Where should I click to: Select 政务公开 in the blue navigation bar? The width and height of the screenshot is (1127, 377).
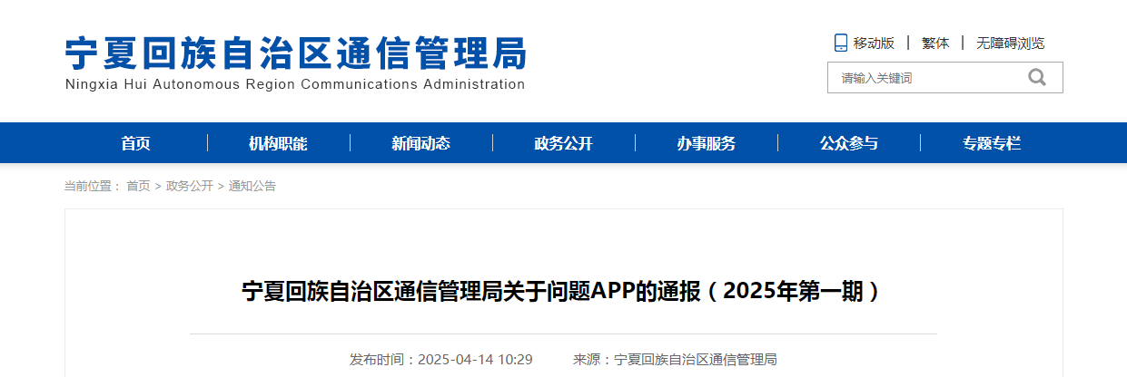click(563, 143)
